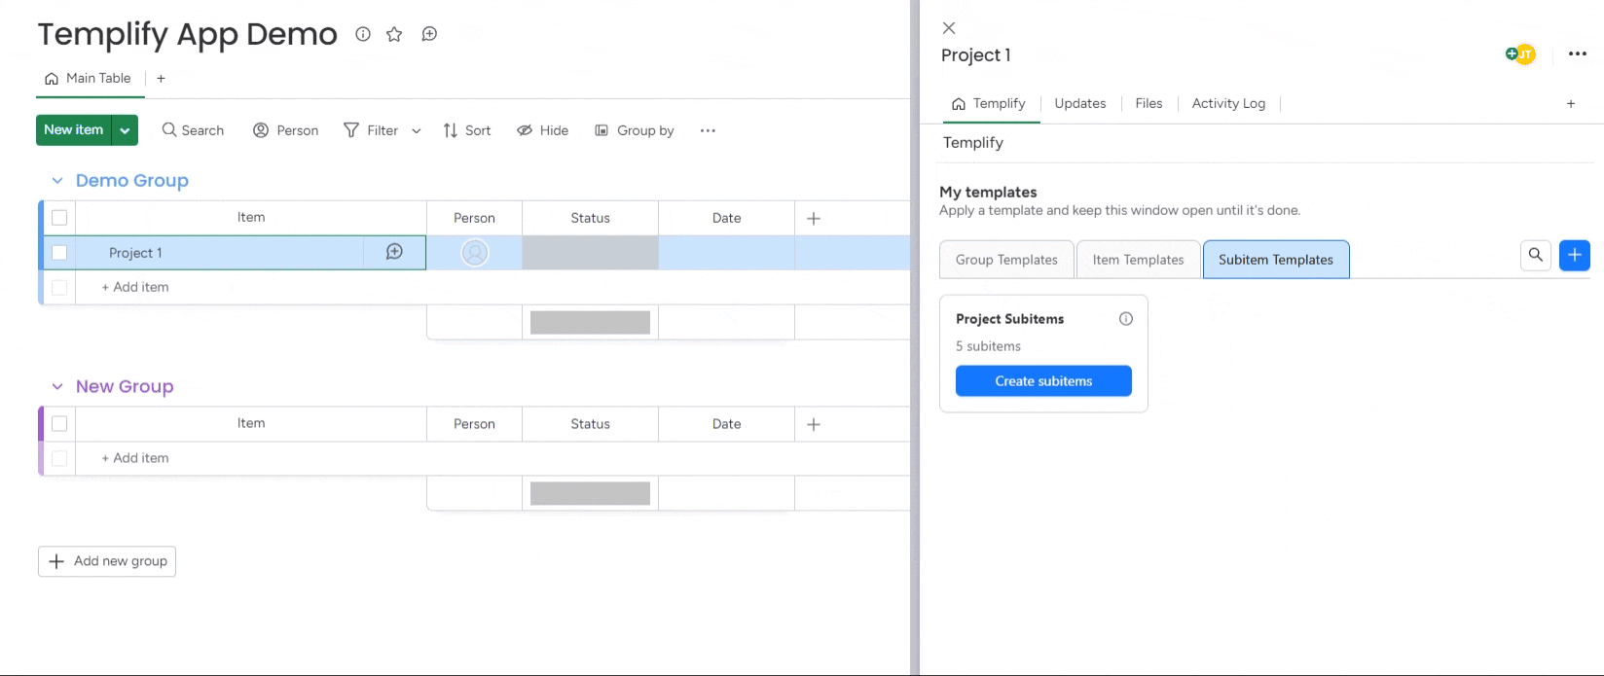This screenshot has height=676, width=1604.
Task: Open the Sort tool
Action: coord(467,130)
